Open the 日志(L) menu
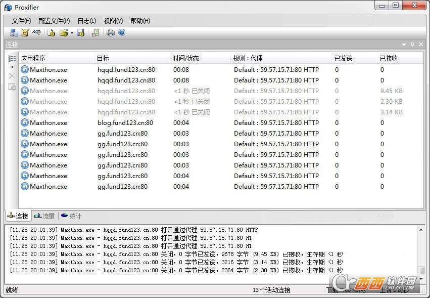The height and width of the screenshot is (298, 430). tap(86, 21)
